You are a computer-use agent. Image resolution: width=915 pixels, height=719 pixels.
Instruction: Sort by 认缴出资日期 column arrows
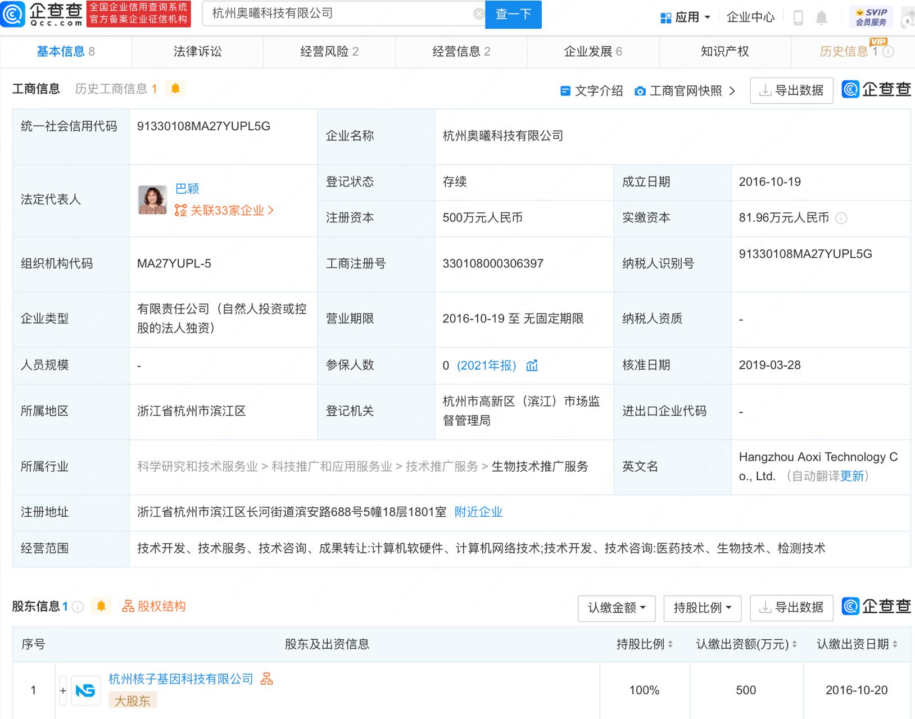pyautogui.click(x=895, y=645)
